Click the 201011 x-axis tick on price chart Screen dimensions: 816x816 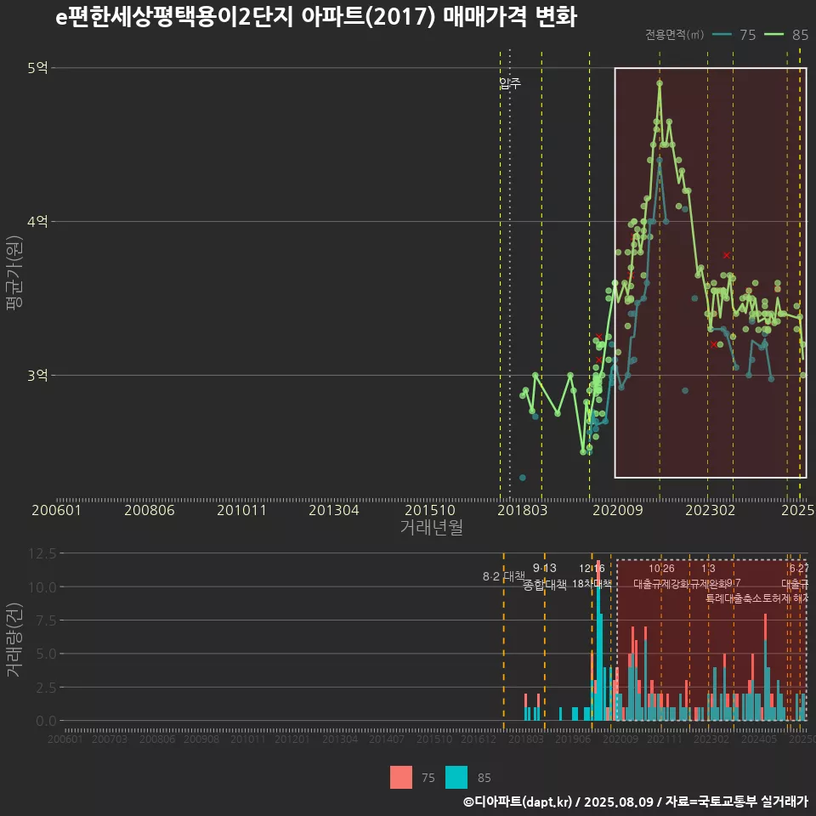point(241,510)
